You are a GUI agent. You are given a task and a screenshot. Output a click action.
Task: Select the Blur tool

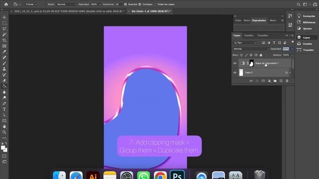pos(4,92)
